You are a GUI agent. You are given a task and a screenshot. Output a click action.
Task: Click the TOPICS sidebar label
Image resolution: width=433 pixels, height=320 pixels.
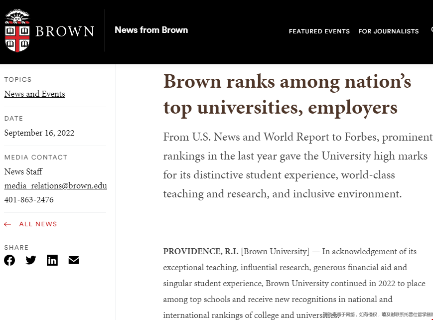tap(18, 80)
